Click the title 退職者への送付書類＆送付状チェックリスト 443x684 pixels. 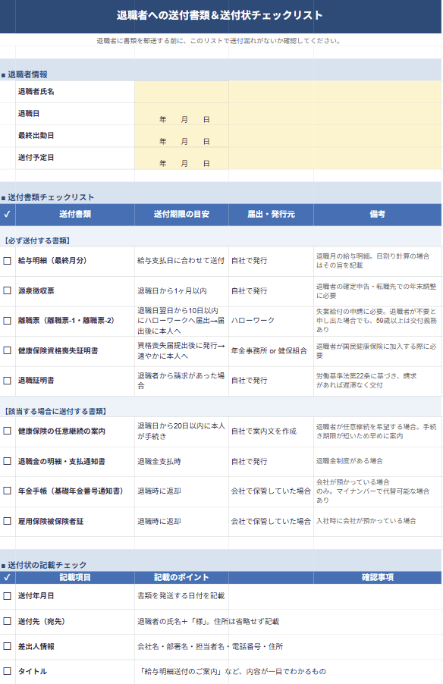219,16
